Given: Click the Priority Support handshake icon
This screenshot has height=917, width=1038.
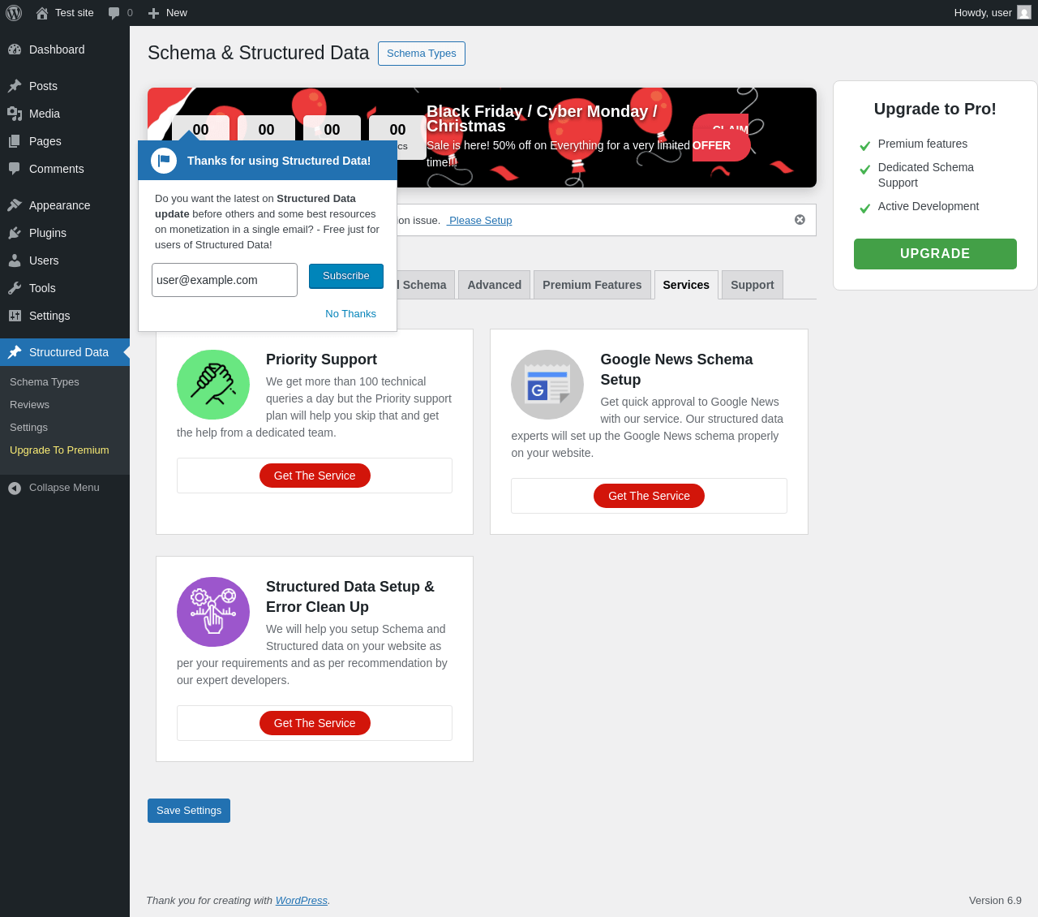Looking at the screenshot, I should 213,385.
